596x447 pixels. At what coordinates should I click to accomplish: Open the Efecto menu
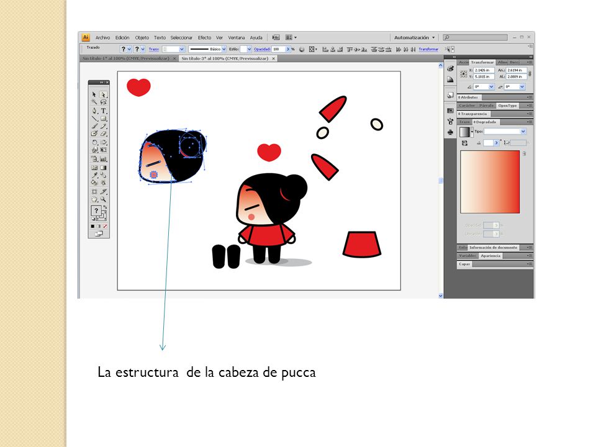[204, 38]
